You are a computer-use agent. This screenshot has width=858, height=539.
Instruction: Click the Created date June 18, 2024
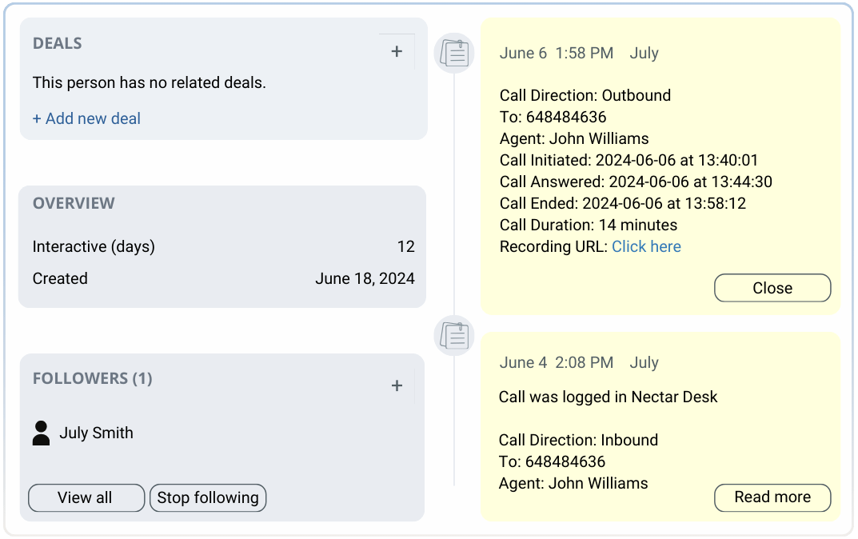(365, 278)
